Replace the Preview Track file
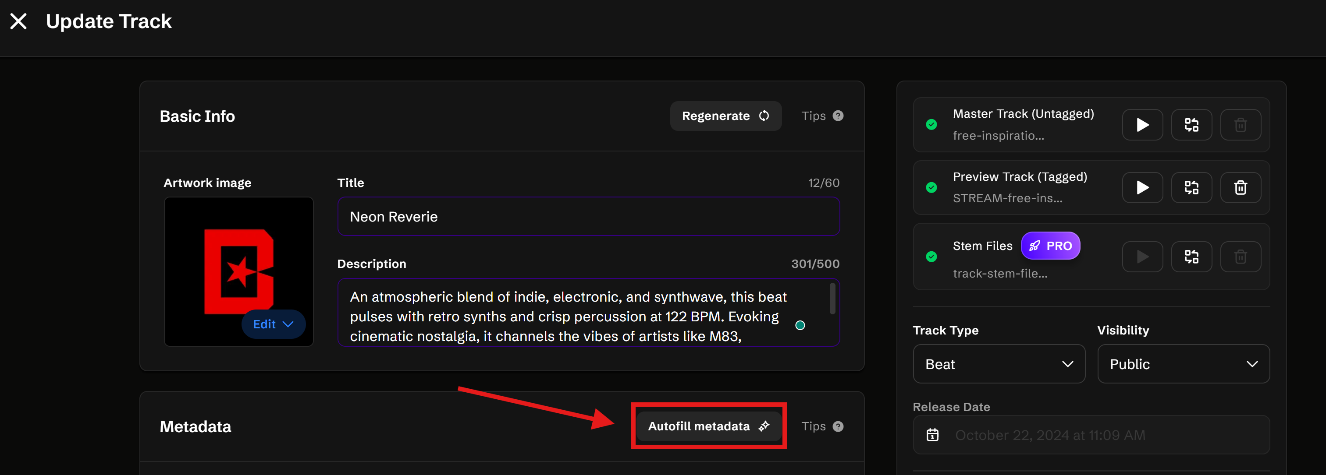 point(1191,188)
